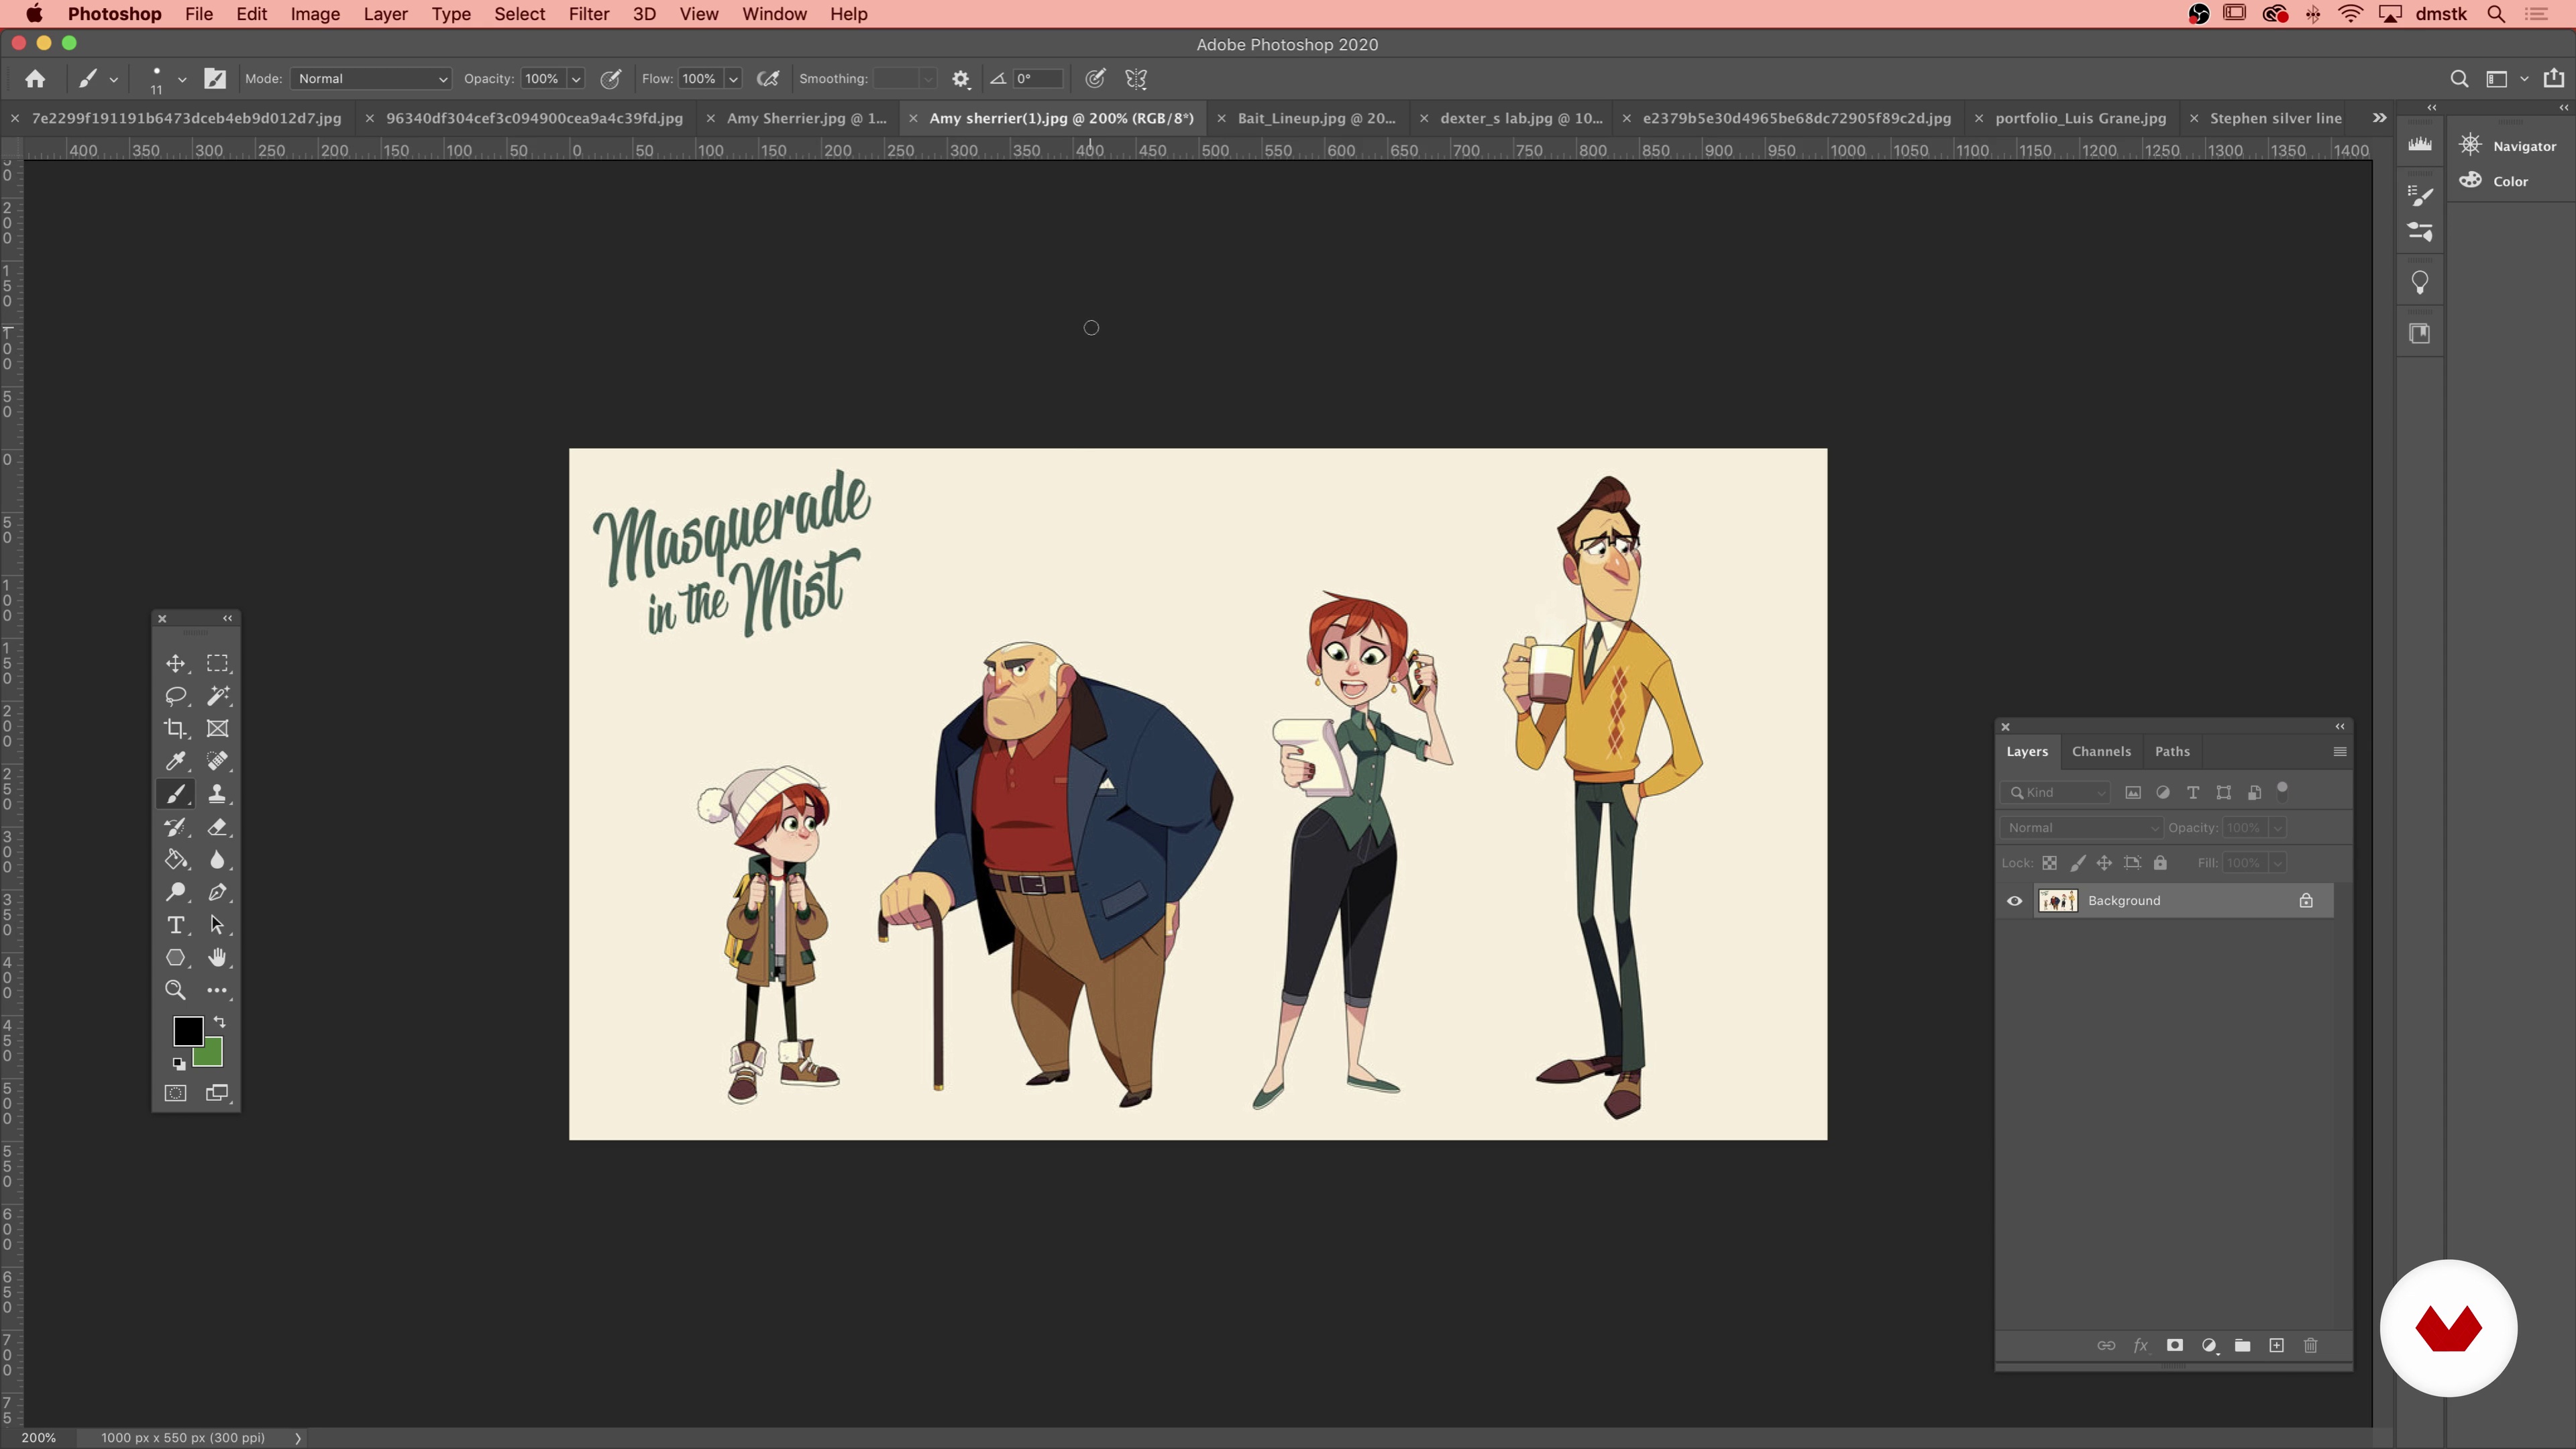Delete layer using the trash icon
The image size is (2576, 1449).
pyautogui.click(x=2311, y=1345)
